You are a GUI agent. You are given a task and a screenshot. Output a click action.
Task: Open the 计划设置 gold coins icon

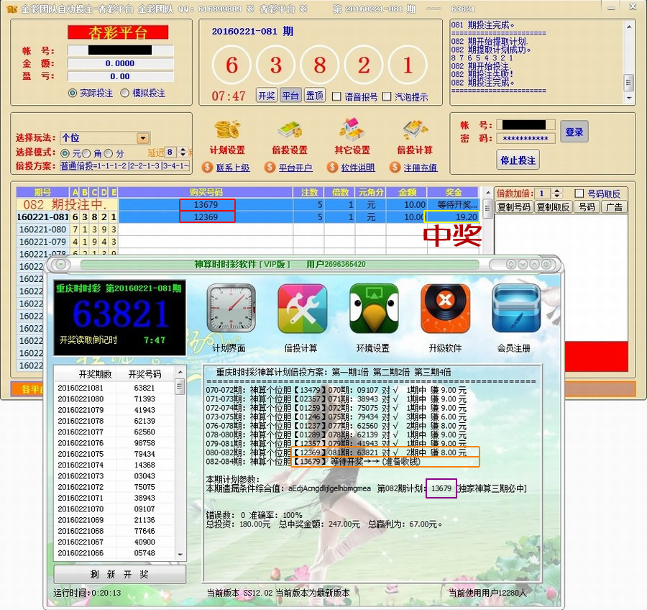click(x=227, y=130)
